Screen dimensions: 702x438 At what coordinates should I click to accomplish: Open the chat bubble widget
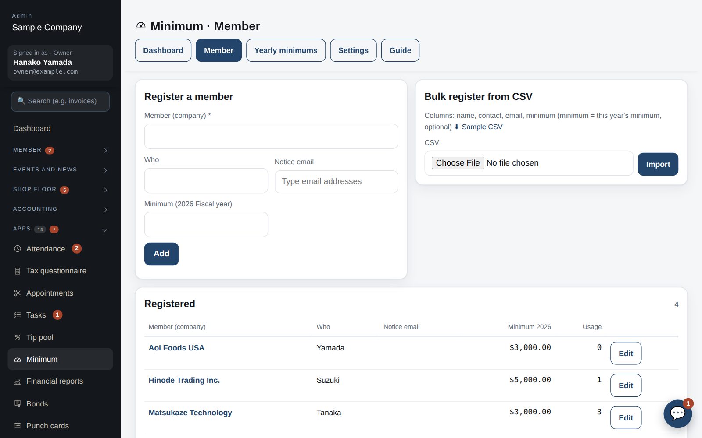pos(677,413)
